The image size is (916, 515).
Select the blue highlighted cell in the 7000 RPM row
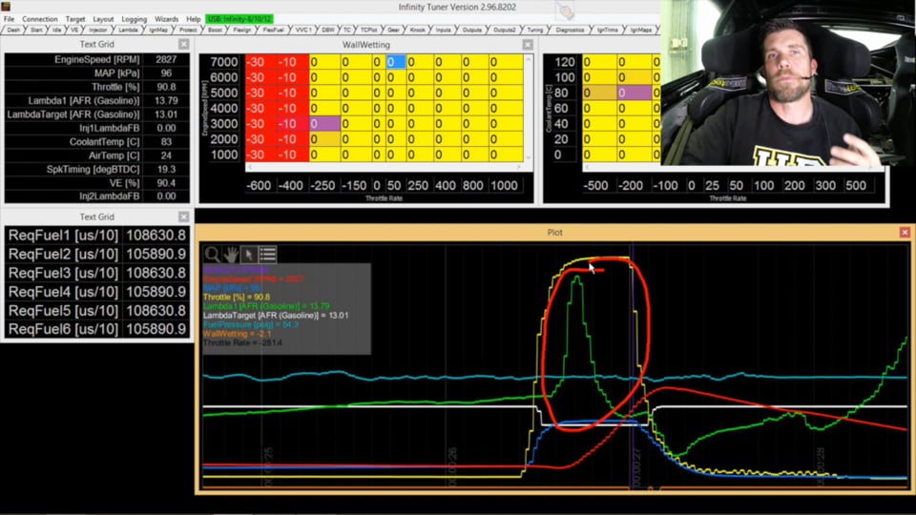(x=395, y=62)
